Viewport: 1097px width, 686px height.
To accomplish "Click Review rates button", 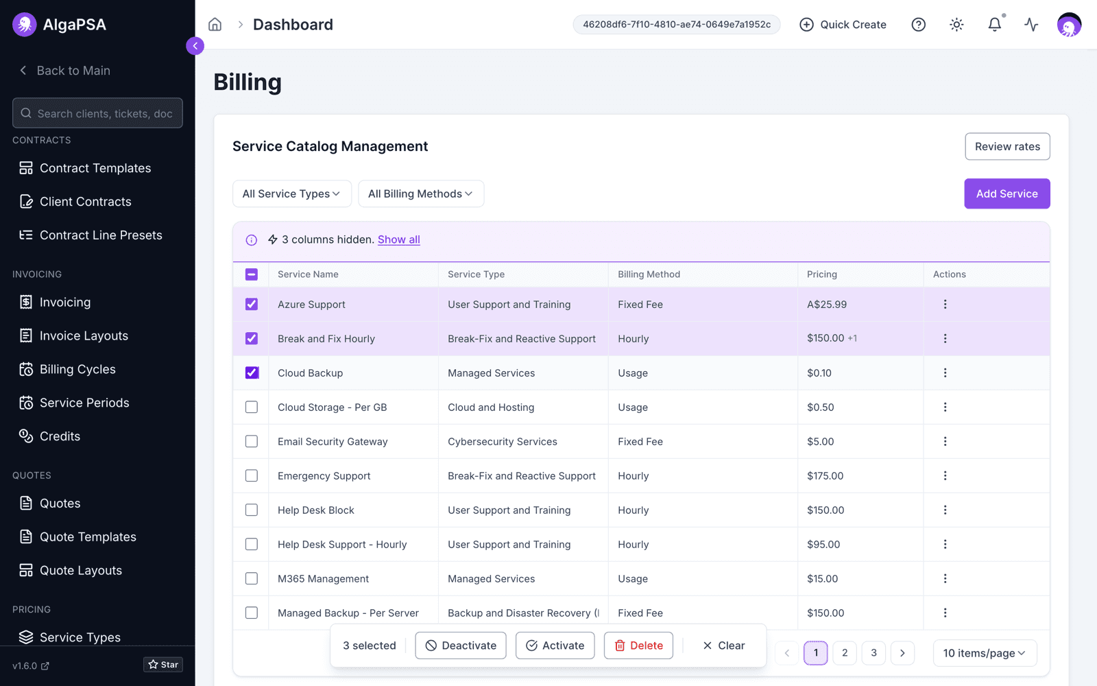I will (1007, 147).
